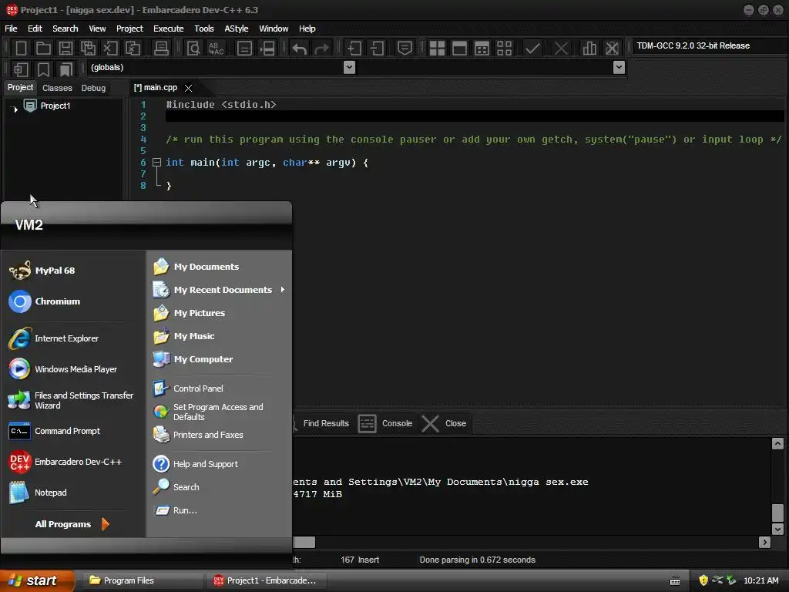
Task: Click the Open file toolbar icon
Action: [43, 49]
